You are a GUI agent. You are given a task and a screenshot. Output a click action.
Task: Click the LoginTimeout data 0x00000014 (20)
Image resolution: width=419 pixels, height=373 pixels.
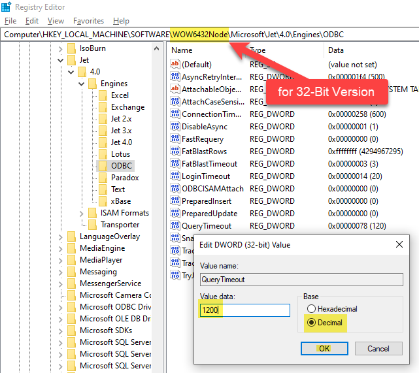(355, 176)
